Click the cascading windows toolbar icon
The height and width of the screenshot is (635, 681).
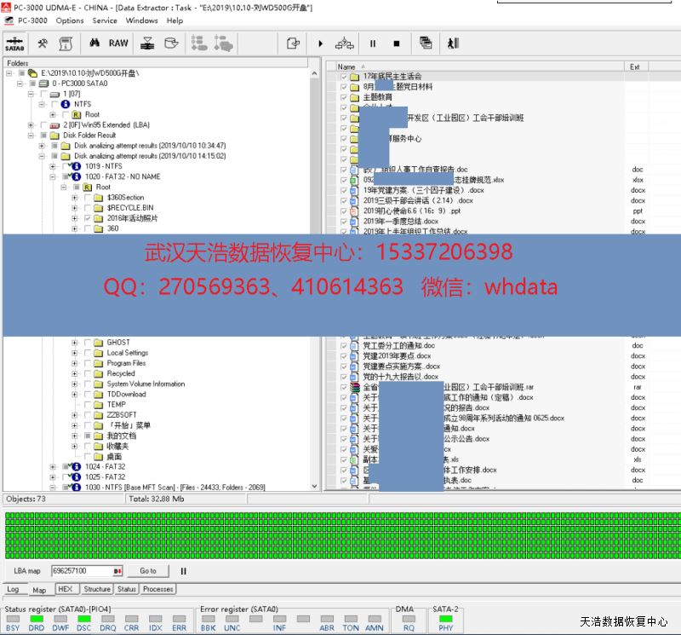click(426, 43)
